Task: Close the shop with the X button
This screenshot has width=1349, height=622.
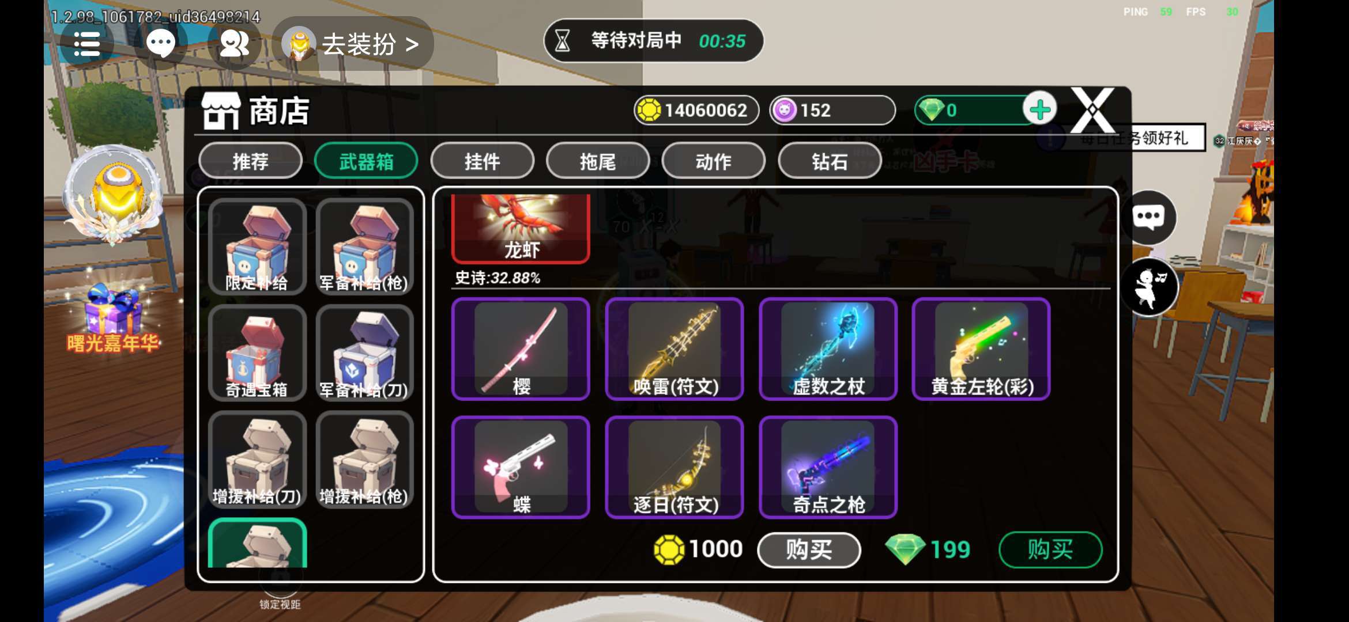Action: (1092, 110)
